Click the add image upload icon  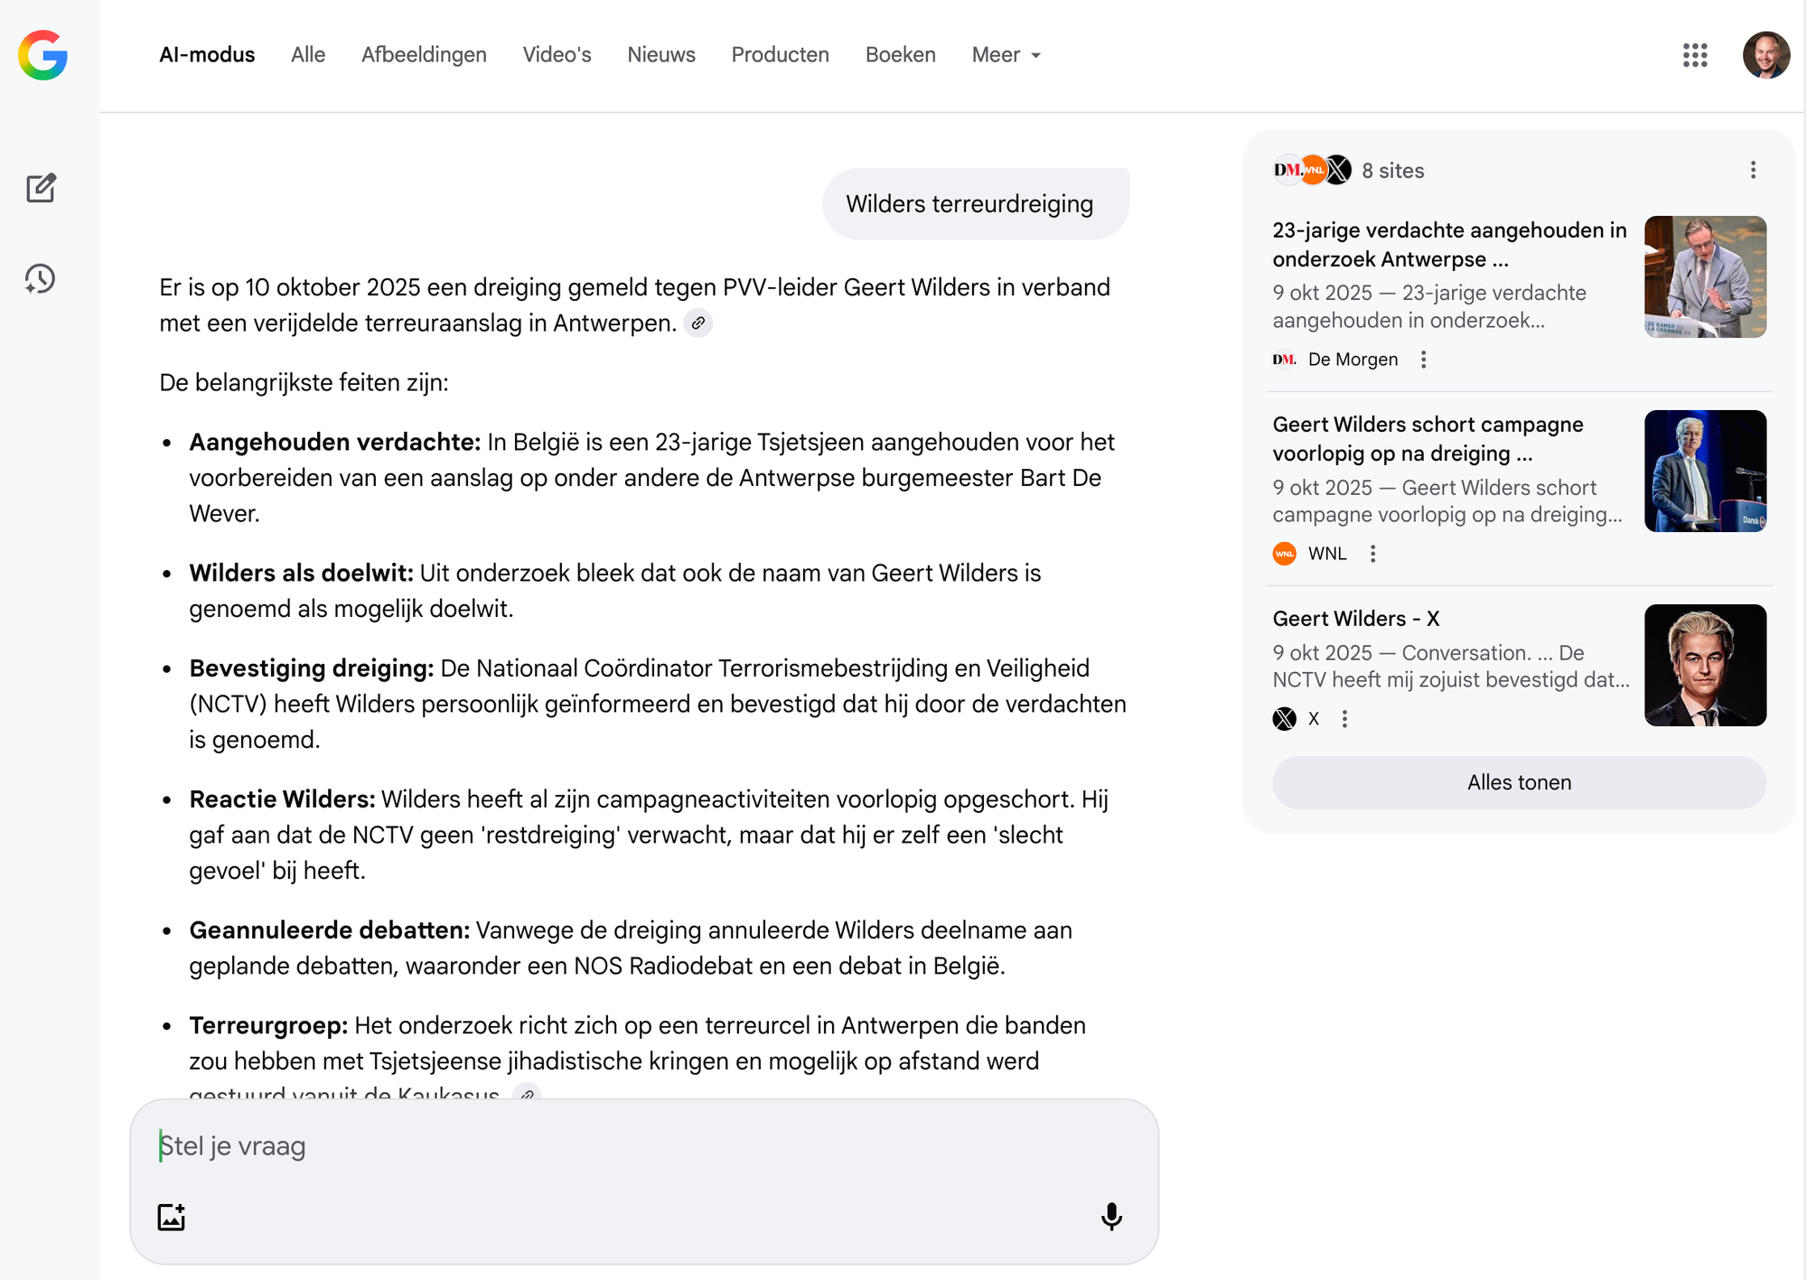click(x=172, y=1217)
